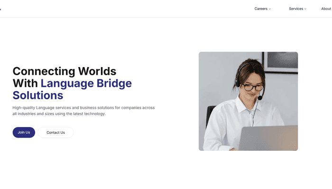The width and height of the screenshot is (332, 189).
Task: Click the woman's eyeglasses in the photo
Action: tap(253, 87)
